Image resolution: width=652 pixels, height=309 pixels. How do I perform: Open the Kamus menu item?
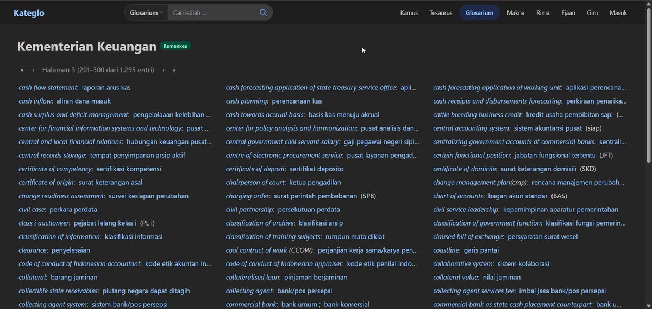click(x=409, y=12)
